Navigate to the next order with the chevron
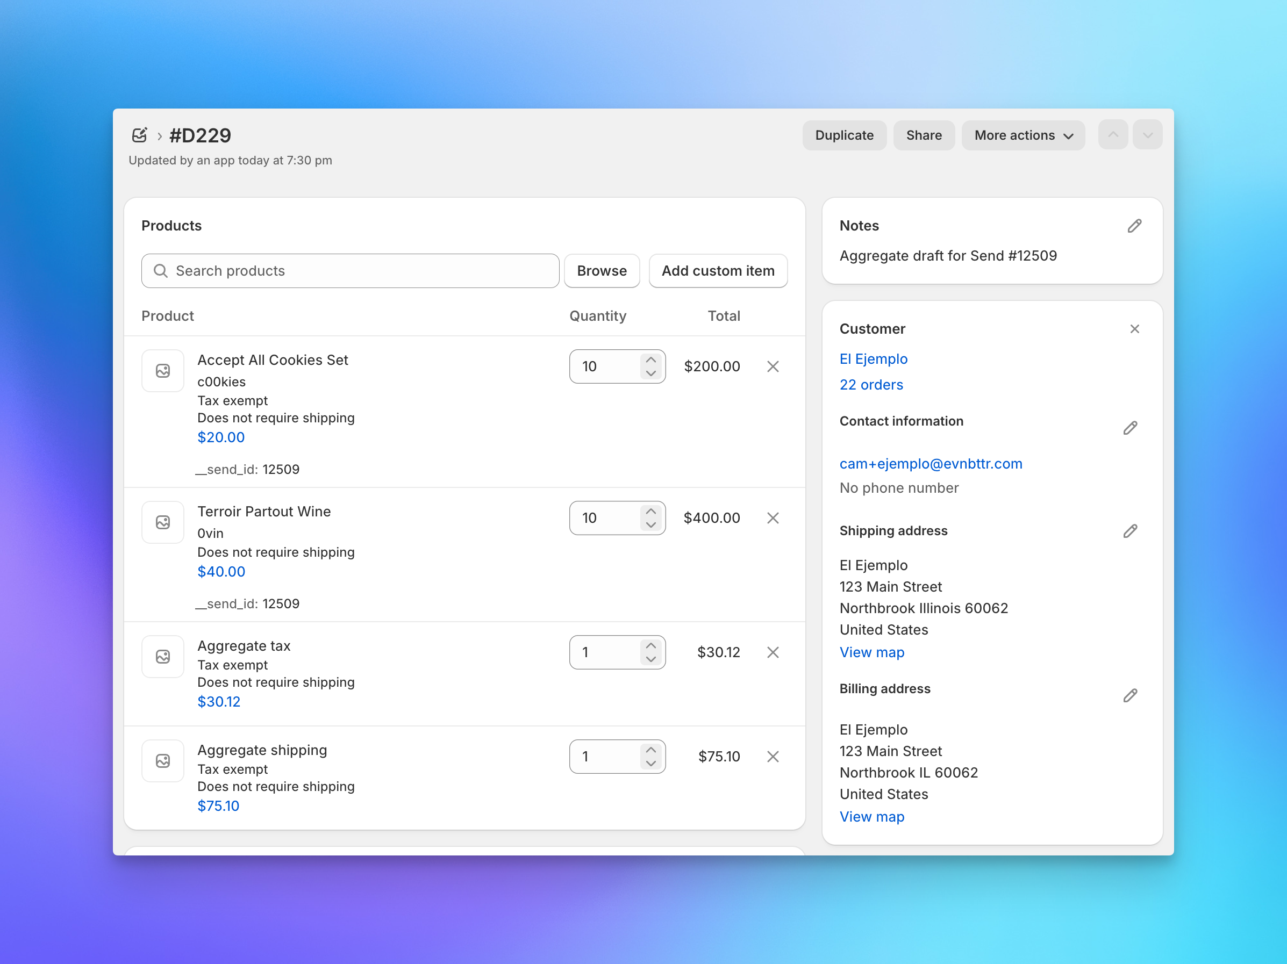The width and height of the screenshot is (1287, 964). (x=1147, y=134)
